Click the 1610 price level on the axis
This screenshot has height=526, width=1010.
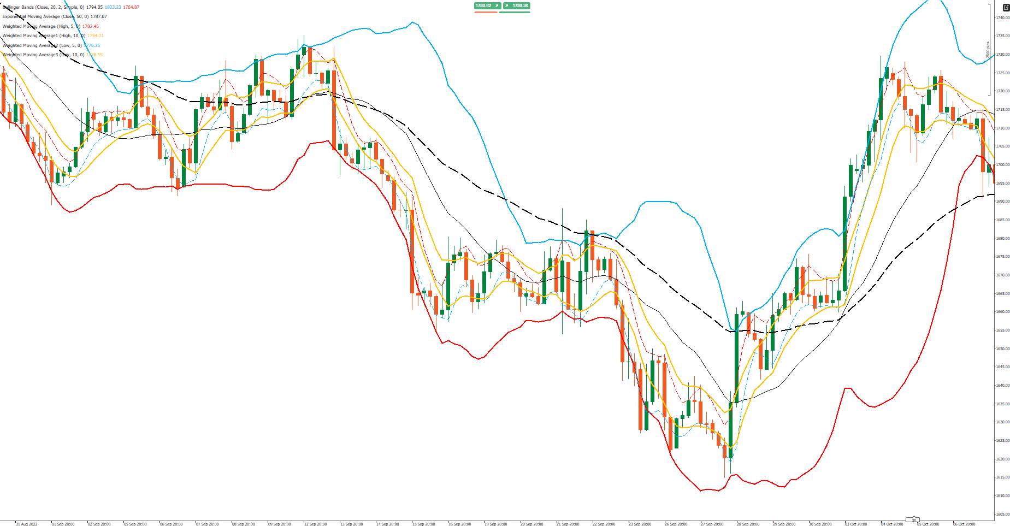click(x=1002, y=495)
